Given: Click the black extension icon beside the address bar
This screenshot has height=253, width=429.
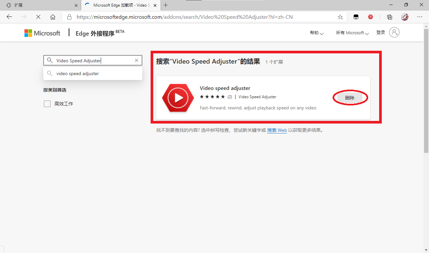Looking at the screenshot, I should tap(356, 17).
